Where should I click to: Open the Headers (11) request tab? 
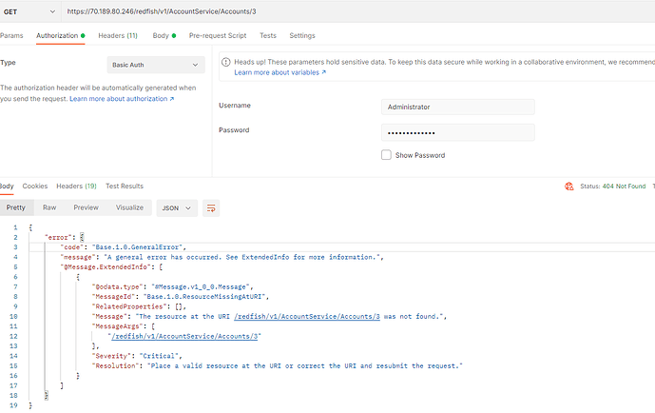point(118,35)
